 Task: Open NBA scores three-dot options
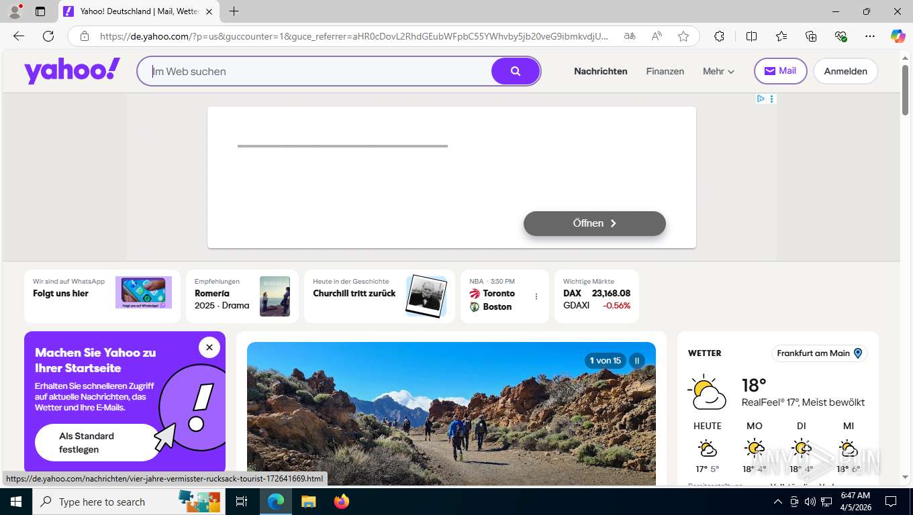tap(536, 296)
